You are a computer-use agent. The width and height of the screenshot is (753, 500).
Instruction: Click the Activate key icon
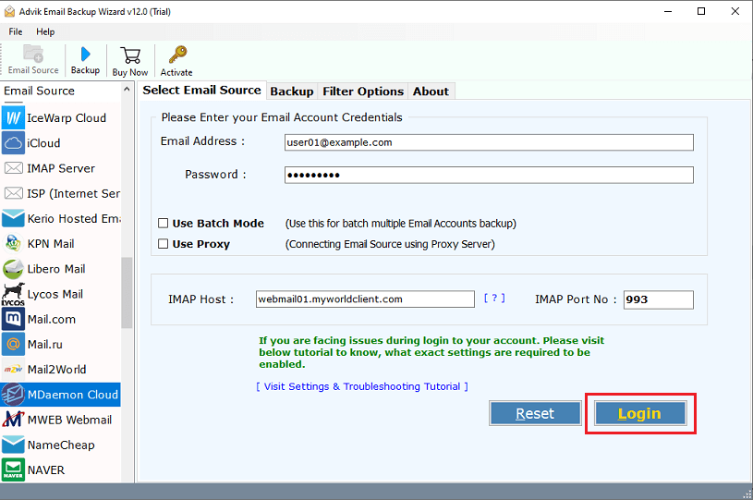(177, 55)
